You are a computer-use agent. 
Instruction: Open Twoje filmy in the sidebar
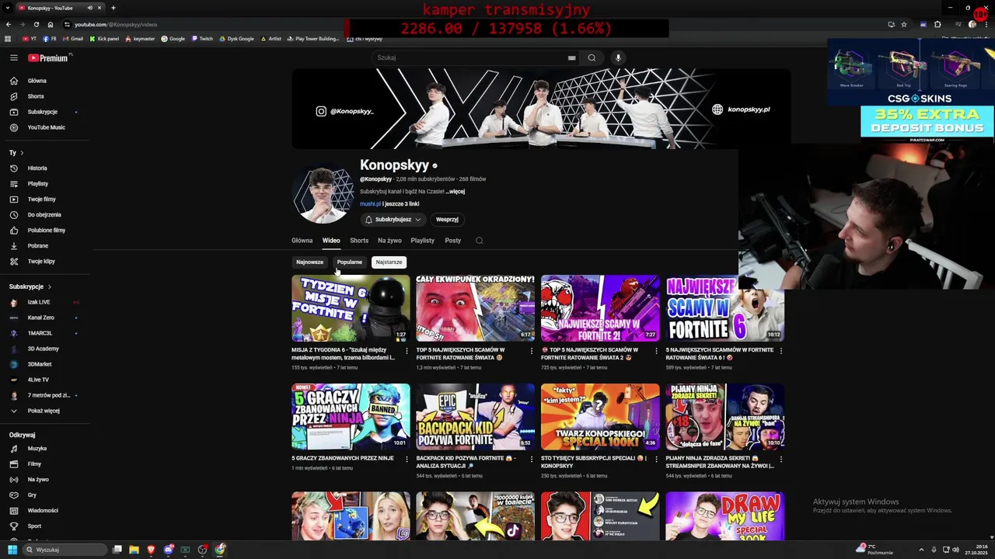[41, 199]
